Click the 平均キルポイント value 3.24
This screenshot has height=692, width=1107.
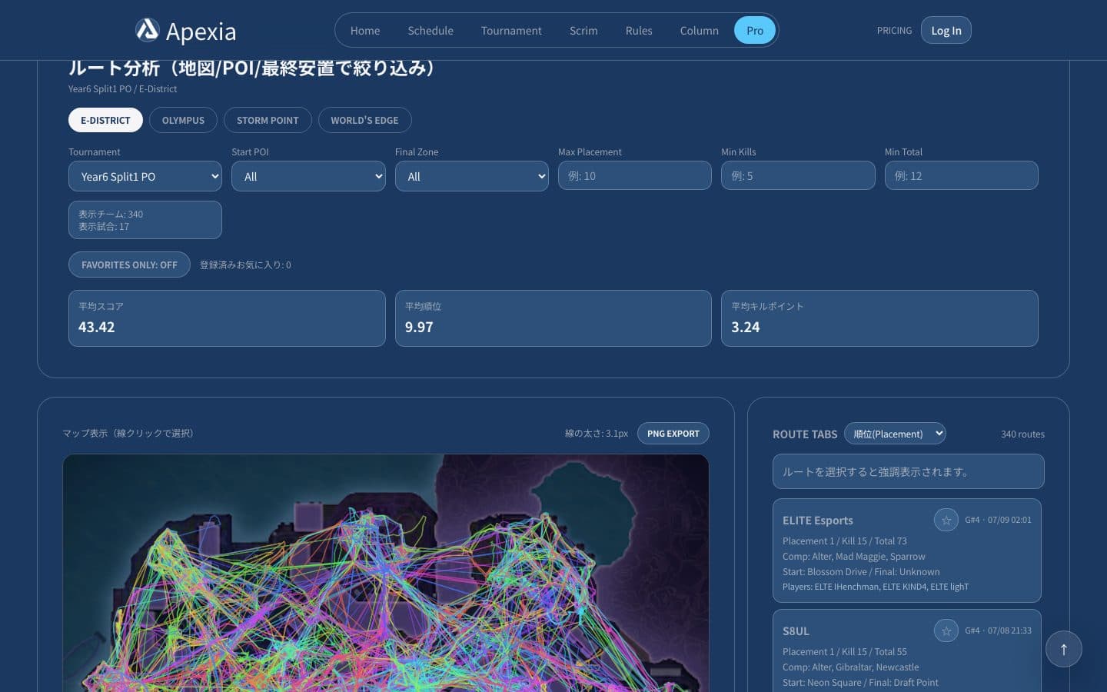pyautogui.click(x=746, y=327)
